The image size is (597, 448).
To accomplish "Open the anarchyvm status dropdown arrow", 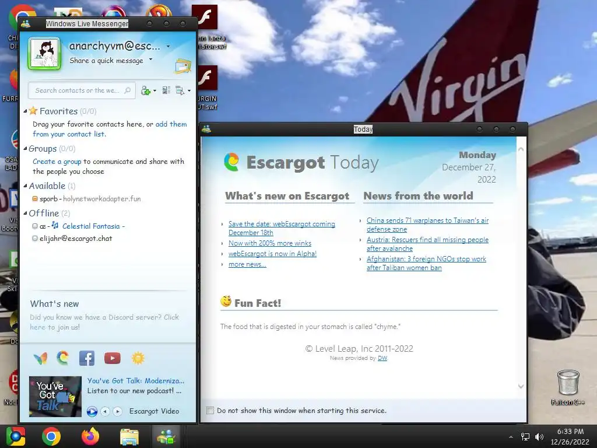I will tap(168, 47).
